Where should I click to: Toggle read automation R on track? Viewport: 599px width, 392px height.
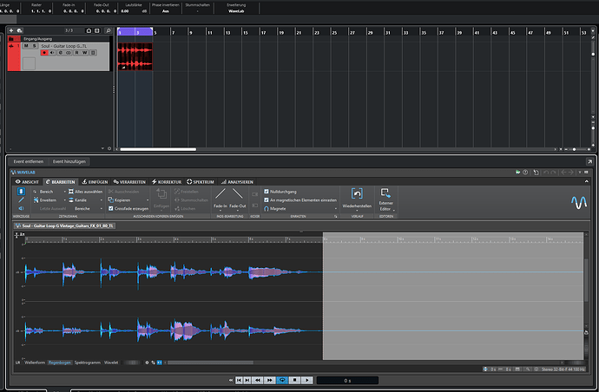tap(76, 53)
